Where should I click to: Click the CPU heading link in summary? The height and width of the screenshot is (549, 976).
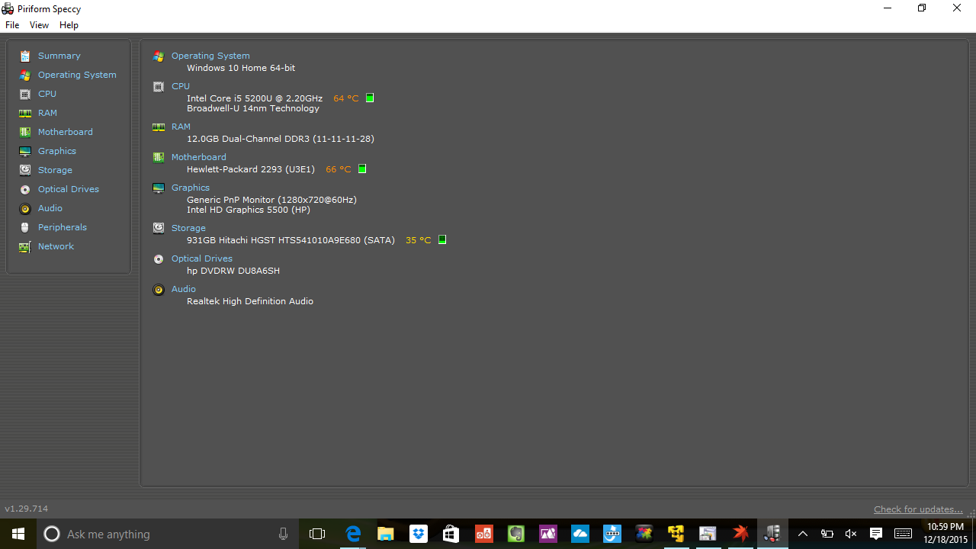click(181, 86)
